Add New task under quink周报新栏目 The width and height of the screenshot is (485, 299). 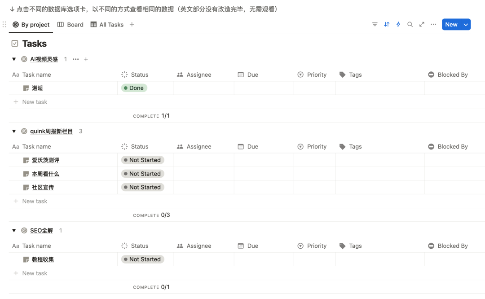31,201
